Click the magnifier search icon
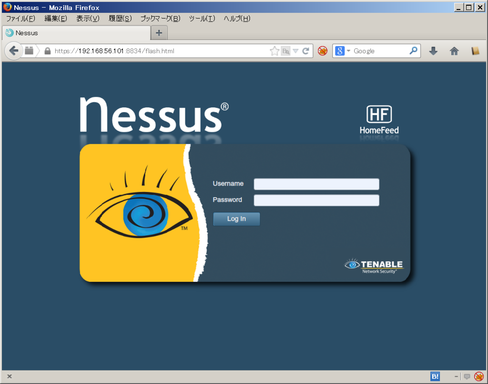Viewport: 488px width, 384px height. 413,50
